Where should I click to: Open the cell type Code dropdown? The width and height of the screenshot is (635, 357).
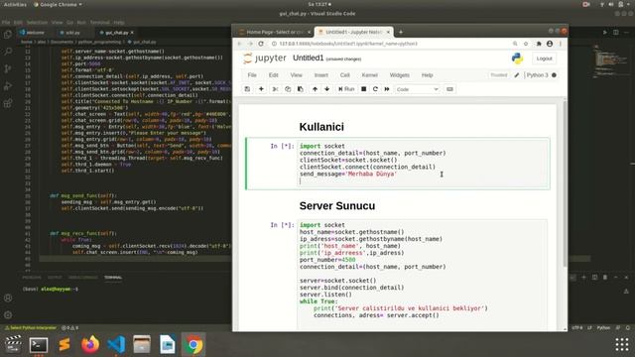pyautogui.click(x=417, y=89)
